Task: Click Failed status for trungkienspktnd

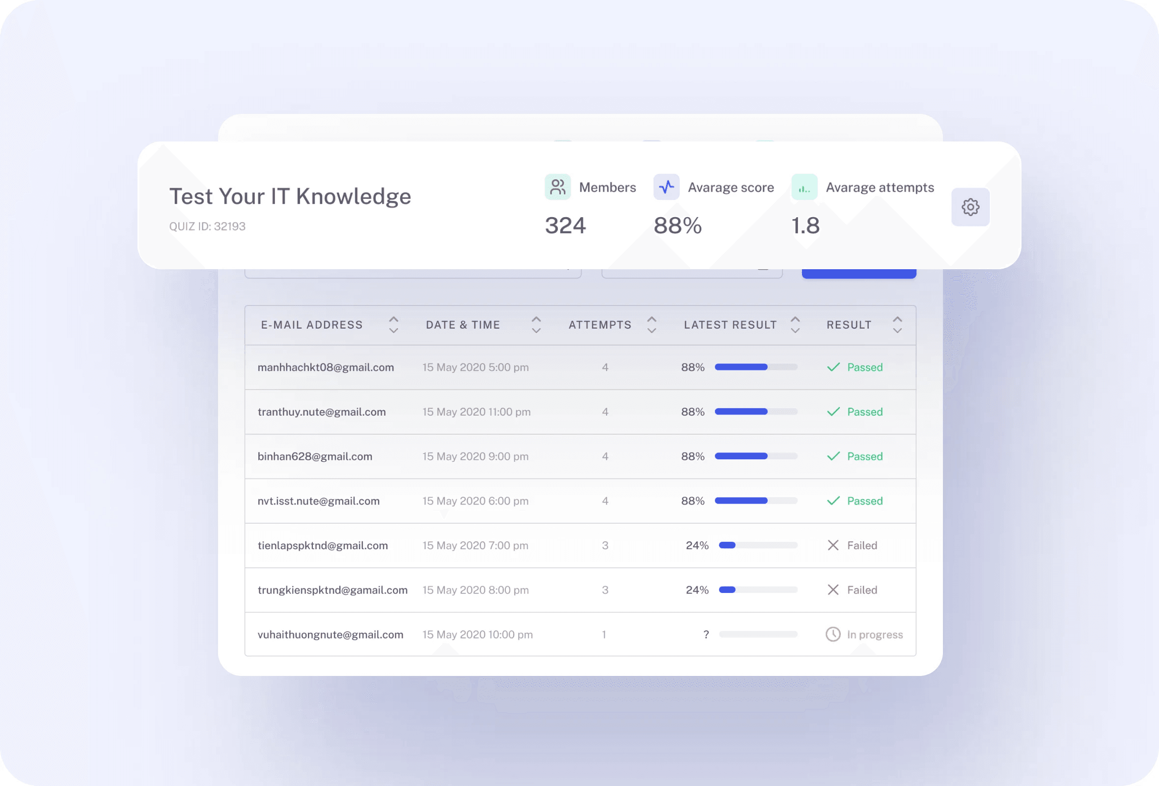Action: [862, 589]
